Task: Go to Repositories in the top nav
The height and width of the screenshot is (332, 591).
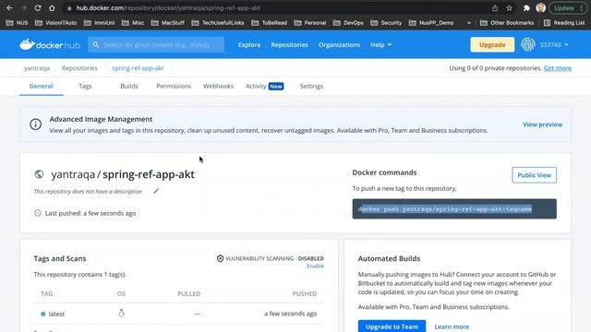Action: click(289, 45)
